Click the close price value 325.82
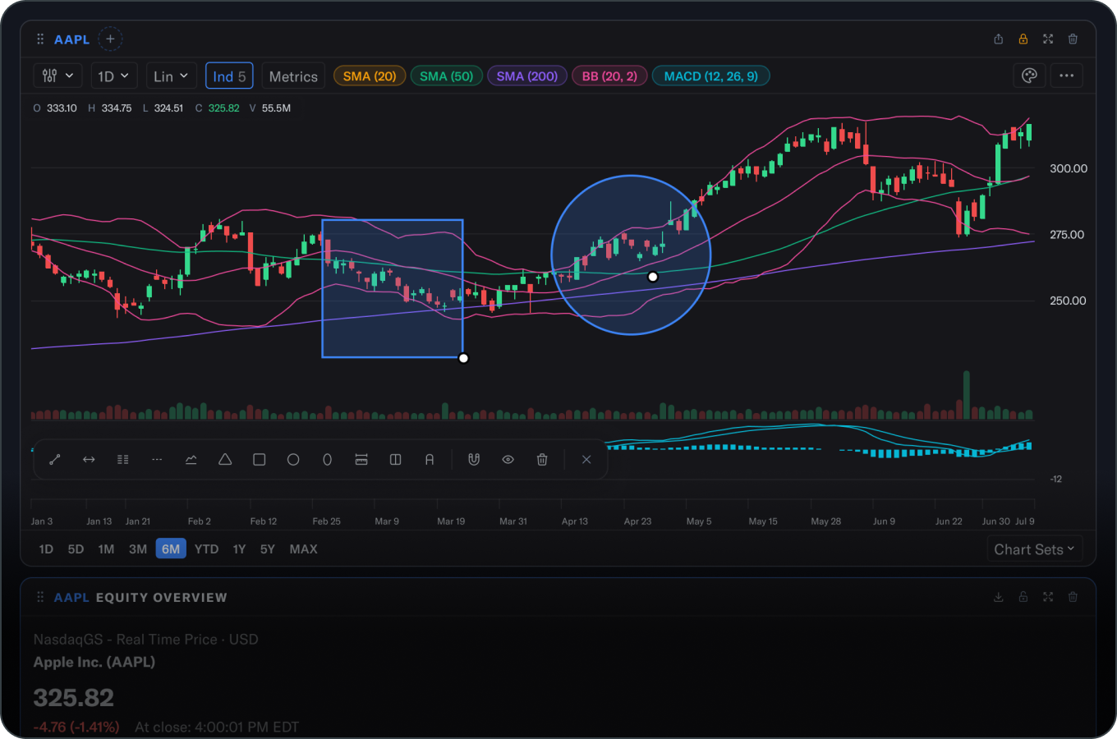The image size is (1117, 739). (224, 108)
